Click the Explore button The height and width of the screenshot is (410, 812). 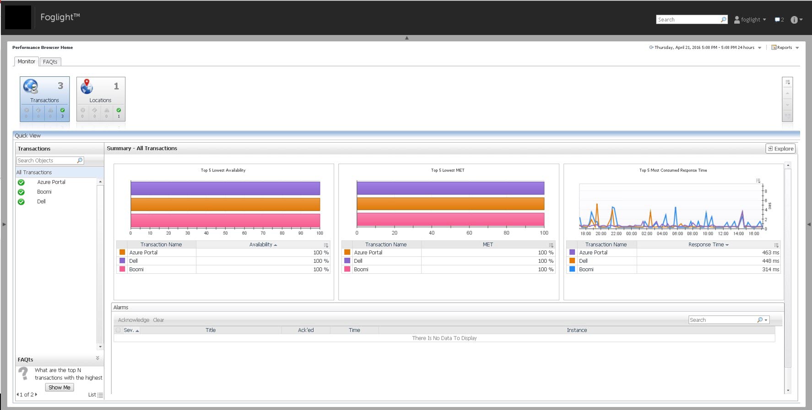780,149
